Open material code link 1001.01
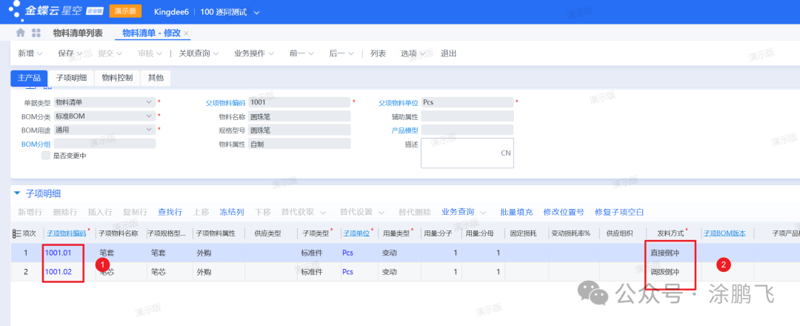Viewport: 800px width, 326px height. click(58, 253)
